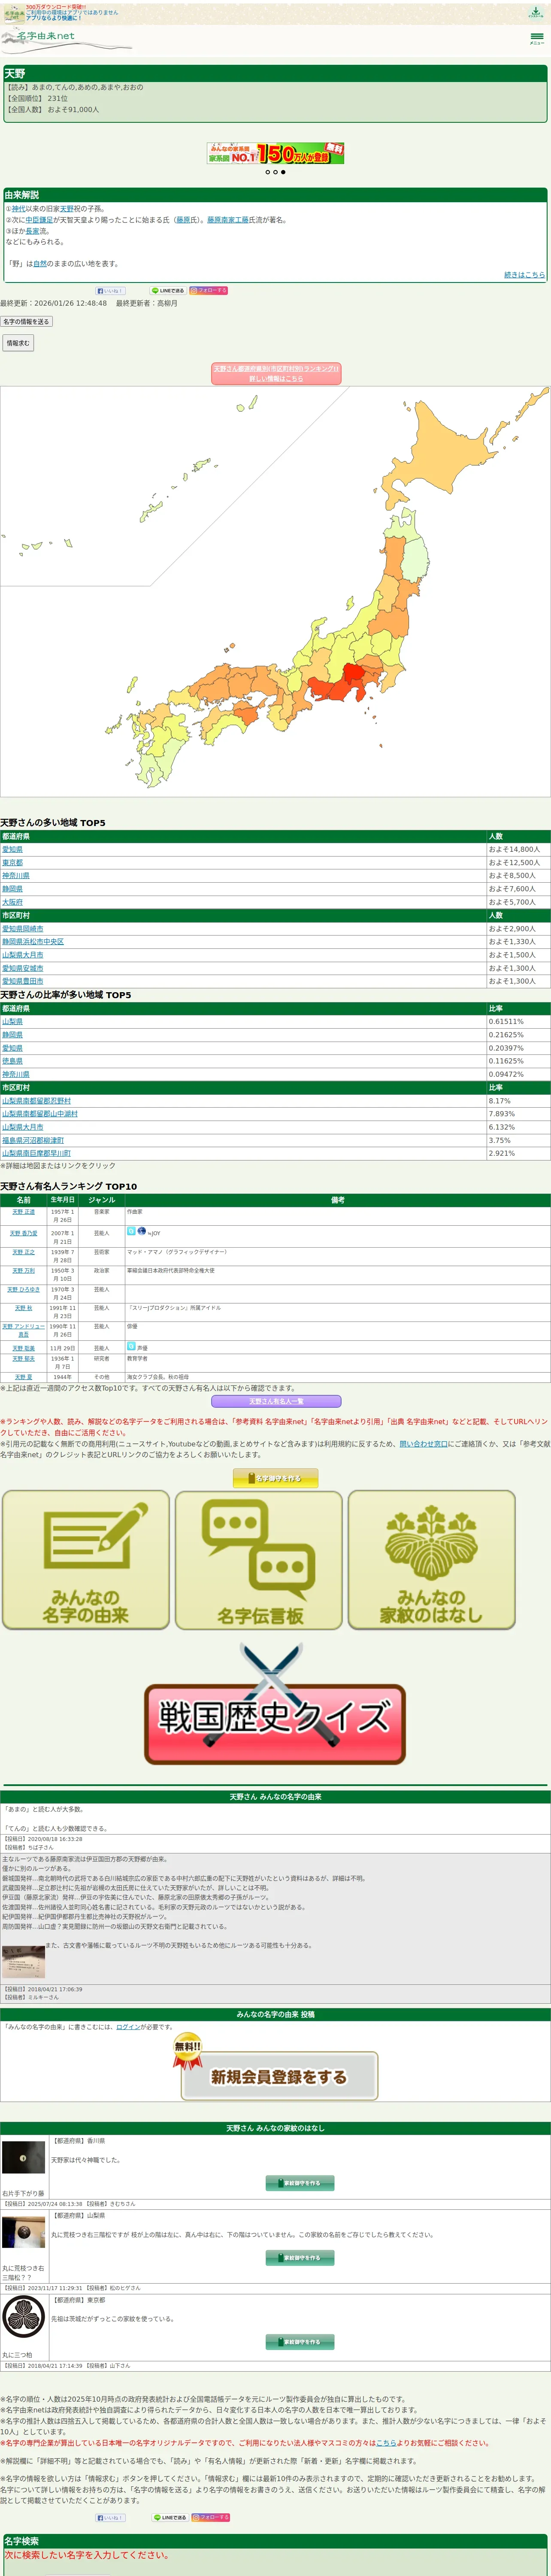Share via LINE button below 由来解説

pos(168,291)
